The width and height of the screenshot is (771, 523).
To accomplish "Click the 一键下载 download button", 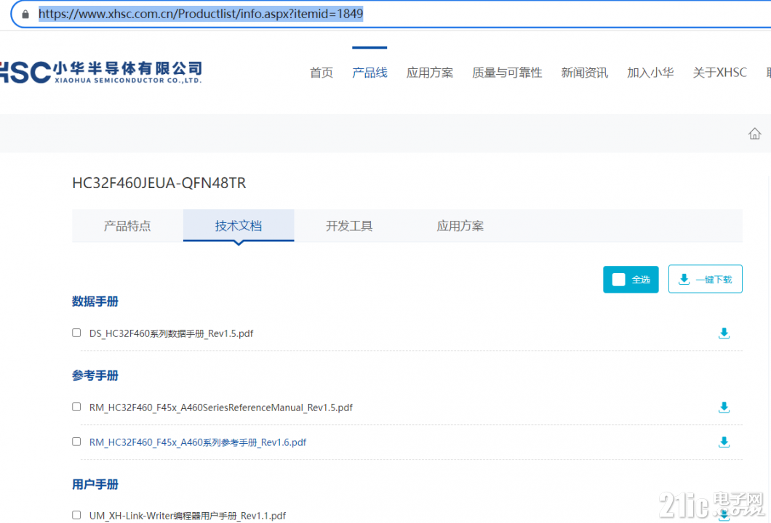I will 705,280.
